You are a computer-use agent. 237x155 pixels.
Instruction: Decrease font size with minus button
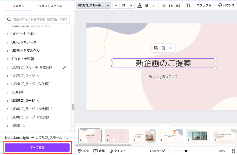pos(116,5)
